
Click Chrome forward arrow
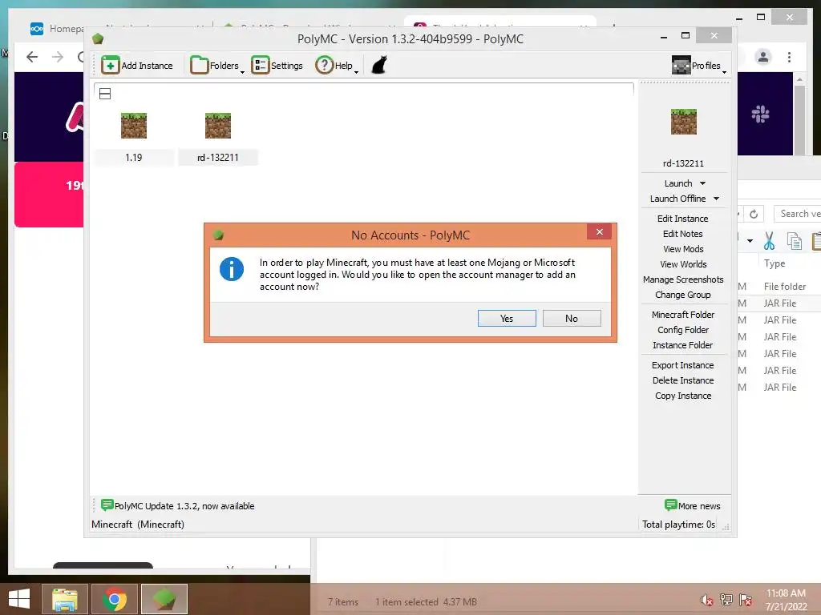tap(58, 57)
